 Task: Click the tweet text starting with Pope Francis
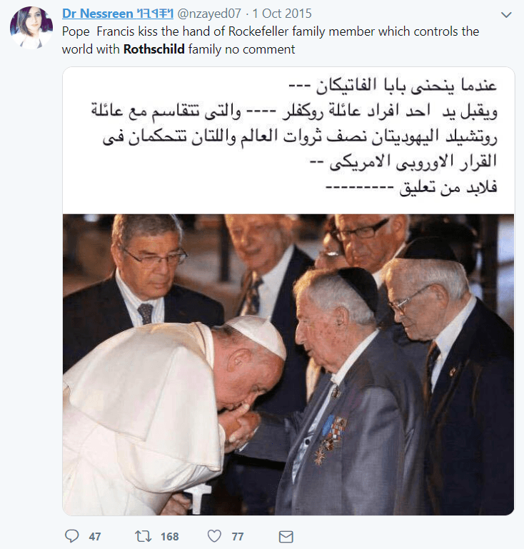point(271,40)
